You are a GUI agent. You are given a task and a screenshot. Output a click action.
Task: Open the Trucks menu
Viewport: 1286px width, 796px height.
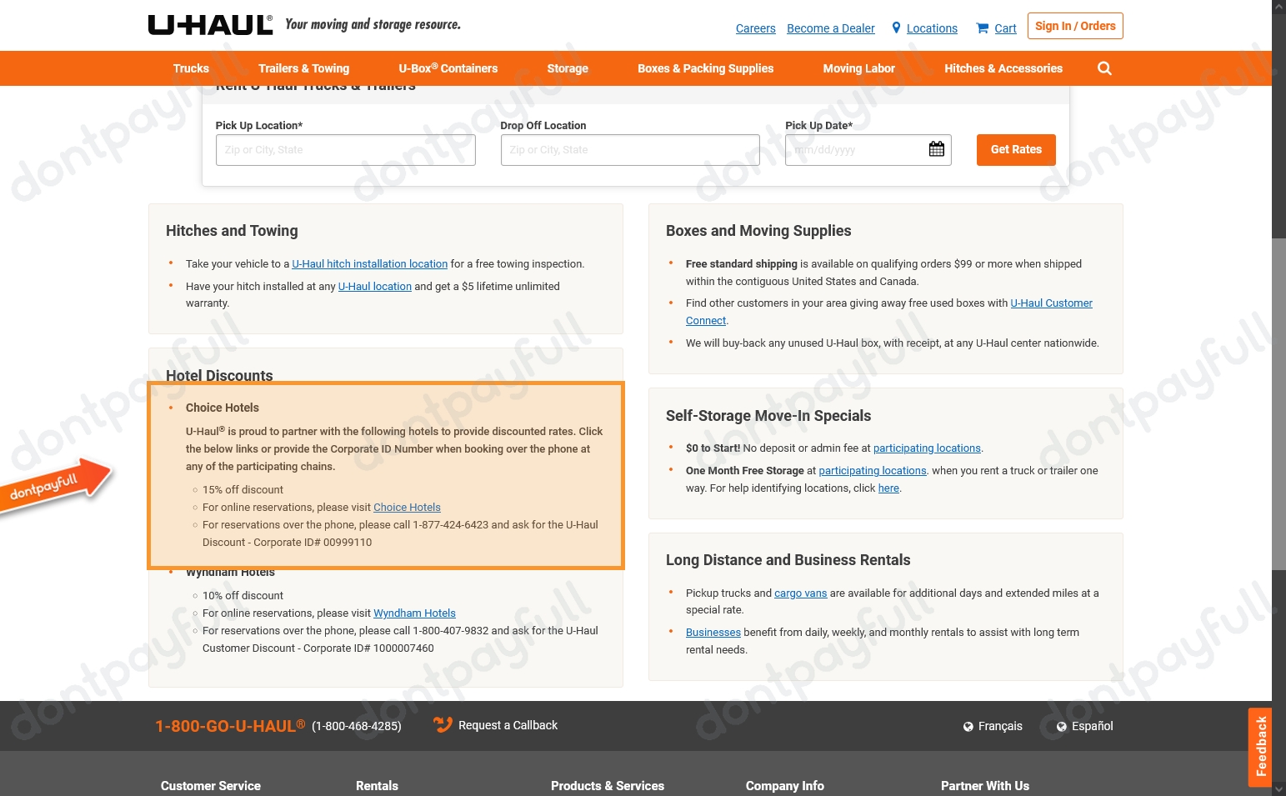click(191, 68)
